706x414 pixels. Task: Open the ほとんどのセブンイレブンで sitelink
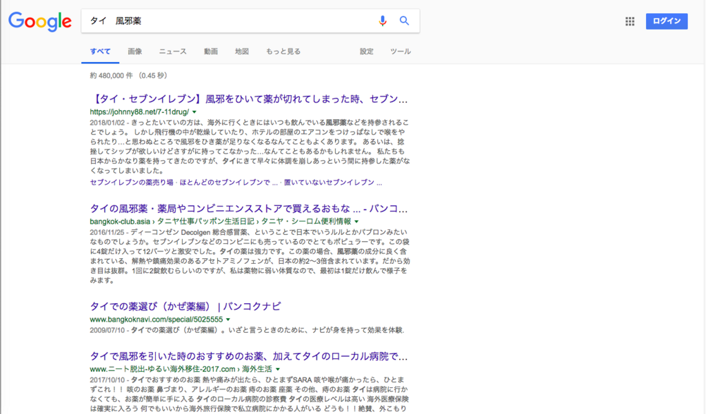click(229, 183)
